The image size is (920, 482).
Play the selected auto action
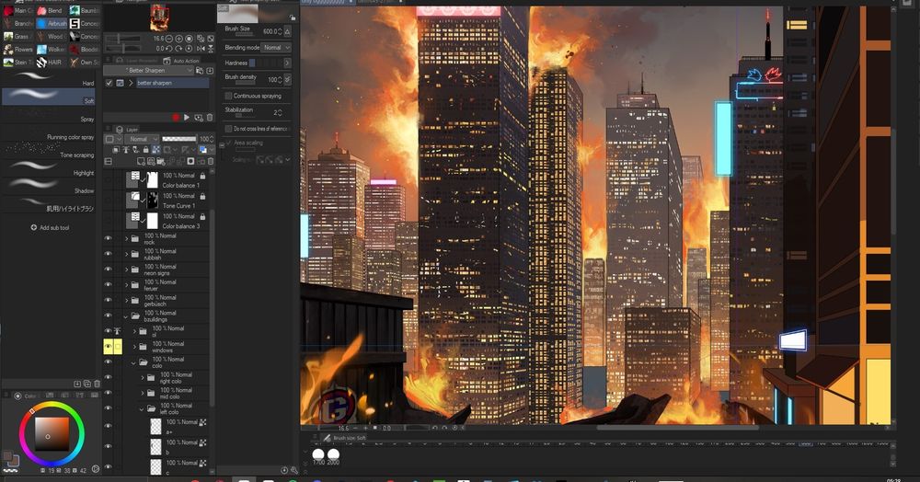(187, 117)
